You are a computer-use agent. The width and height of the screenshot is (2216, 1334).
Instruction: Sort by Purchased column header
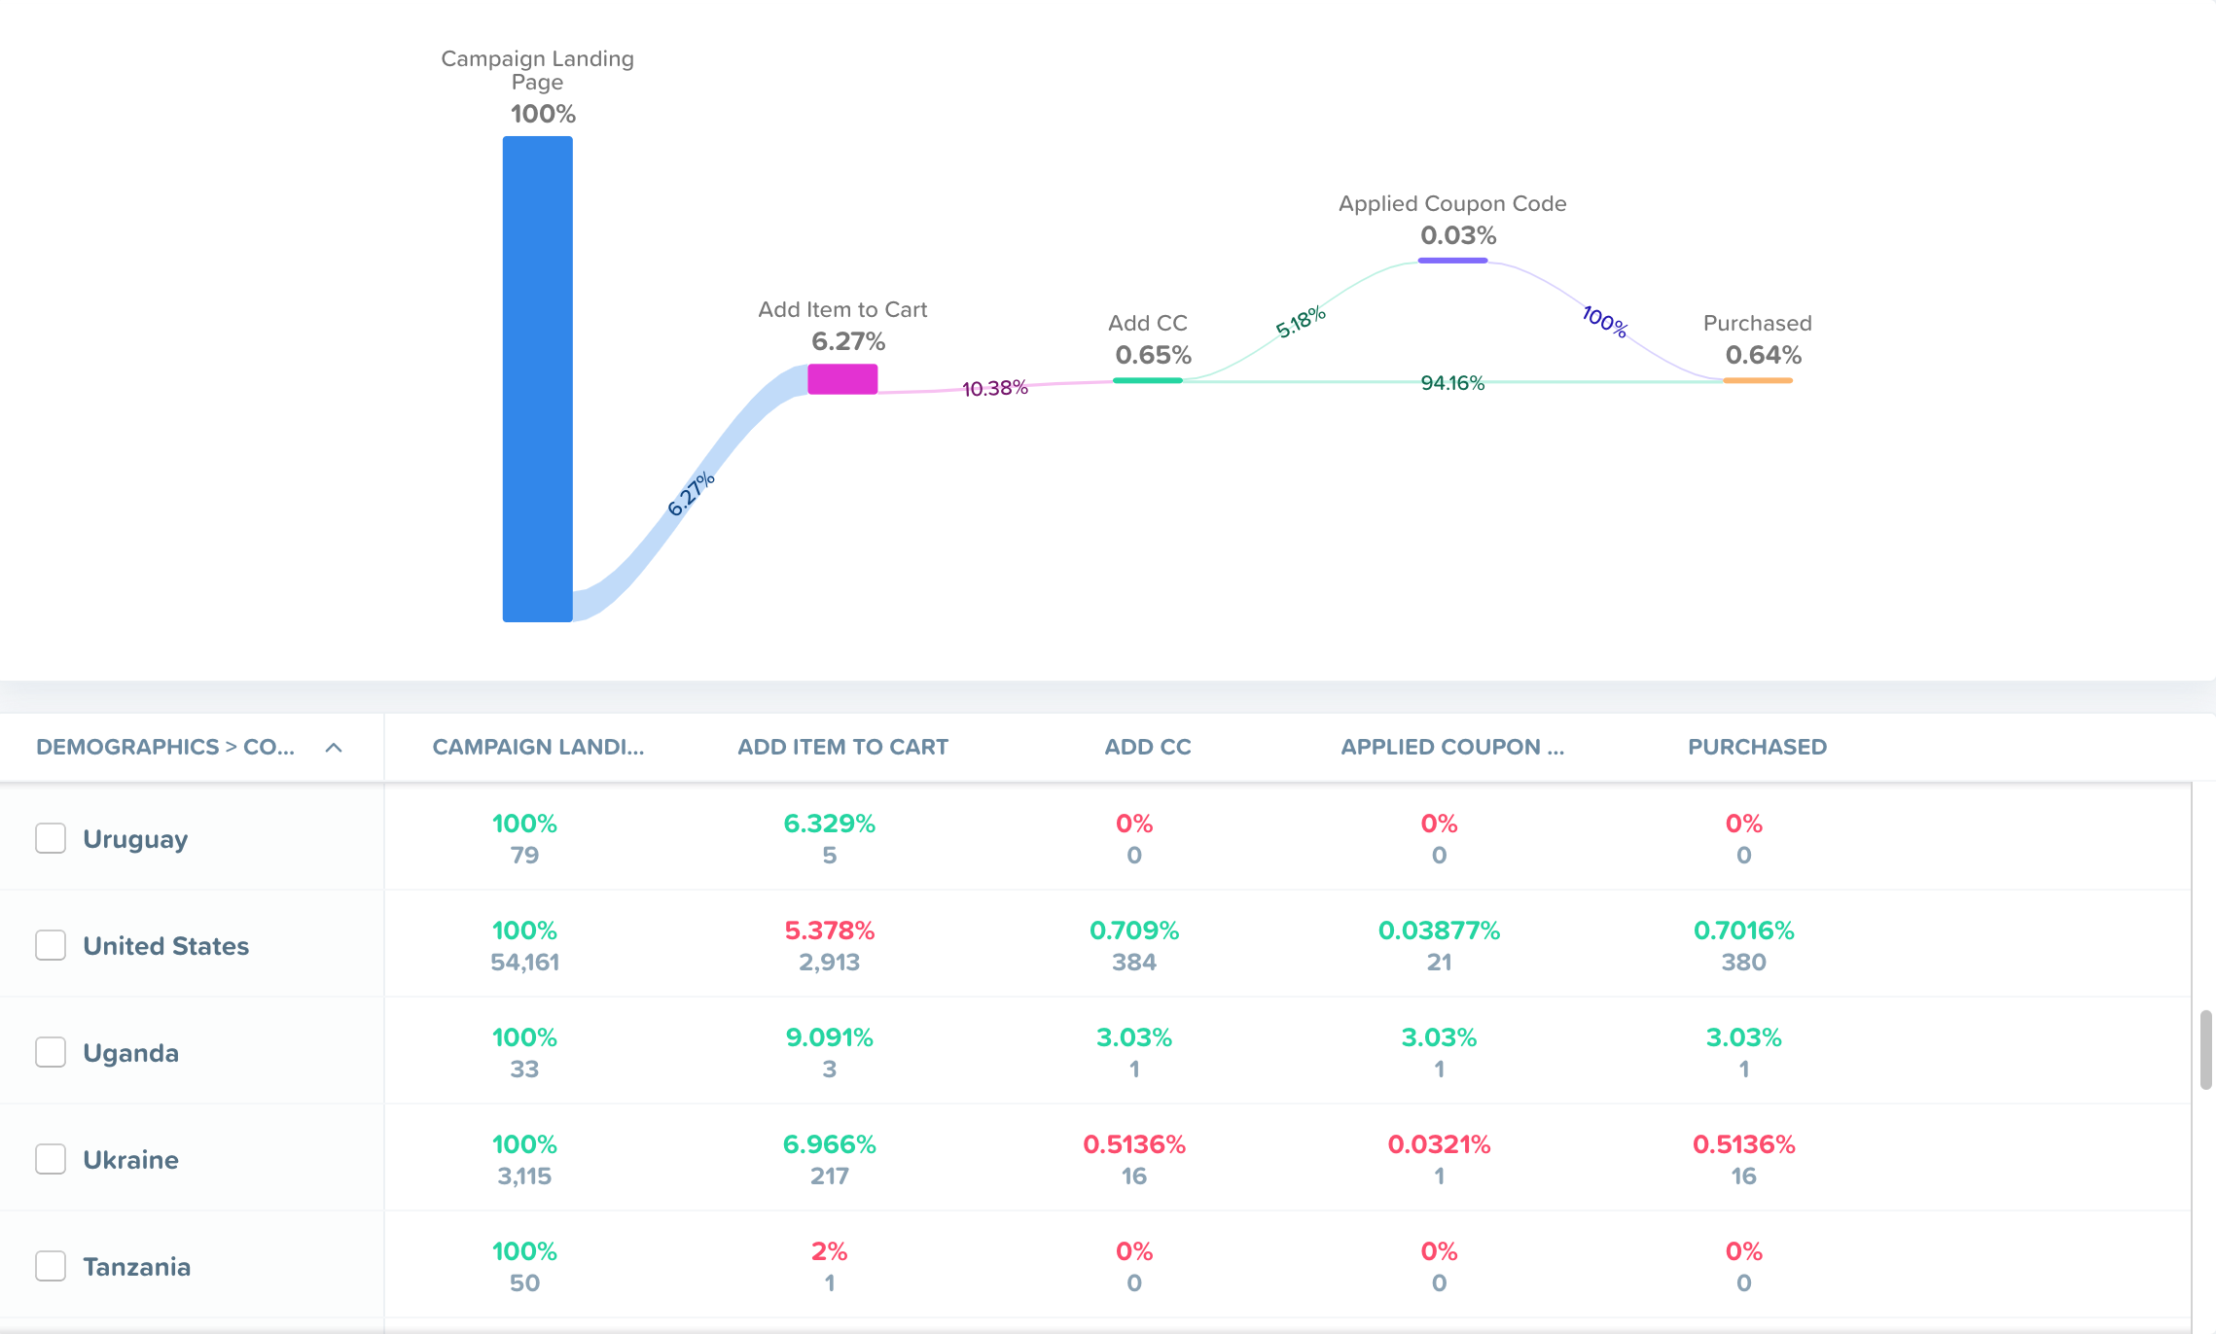click(x=1757, y=747)
